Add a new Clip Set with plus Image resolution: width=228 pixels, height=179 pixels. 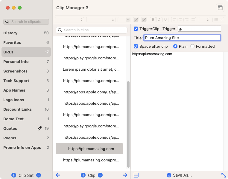tap(14, 175)
